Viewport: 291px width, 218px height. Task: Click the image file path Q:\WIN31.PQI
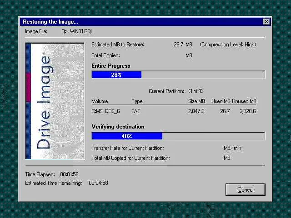[x=76, y=31]
